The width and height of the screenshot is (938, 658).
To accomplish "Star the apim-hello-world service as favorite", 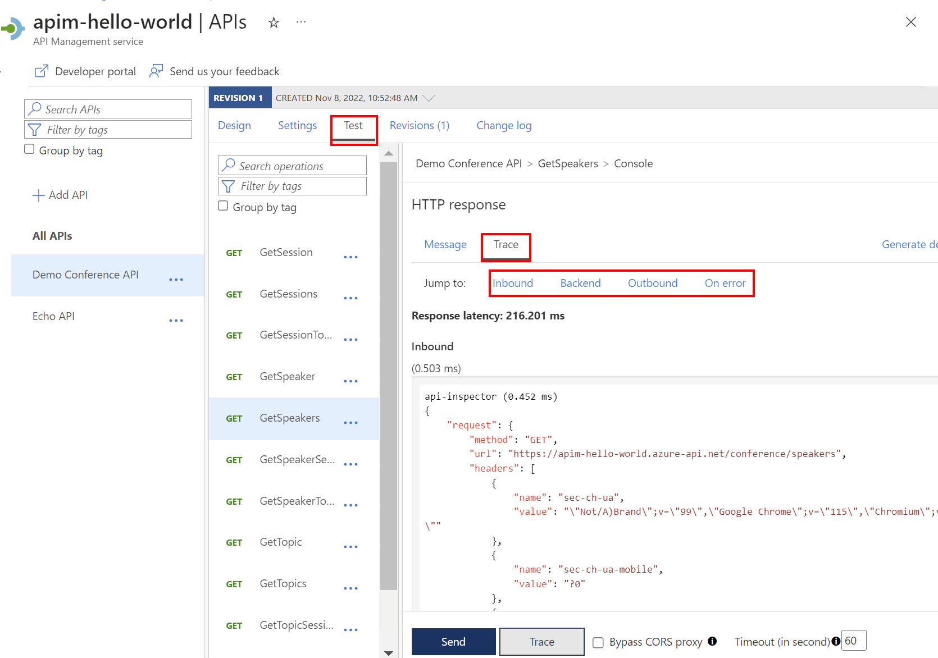I will tap(274, 22).
